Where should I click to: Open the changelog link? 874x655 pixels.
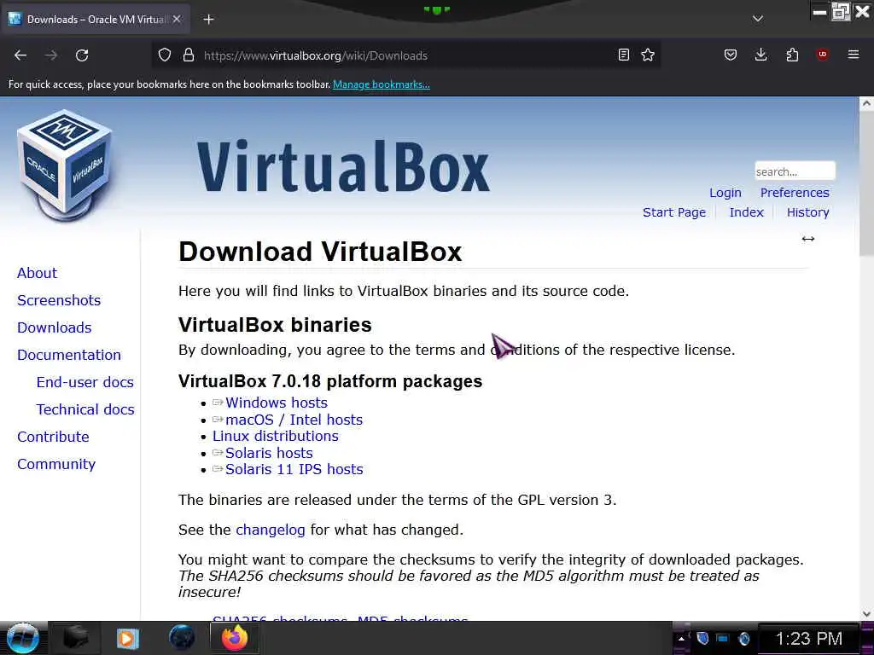[271, 530]
